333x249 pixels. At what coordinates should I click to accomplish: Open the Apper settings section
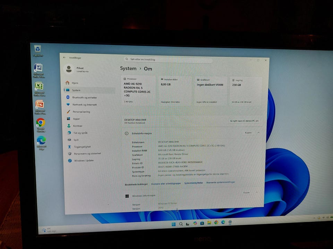point(91,119)
